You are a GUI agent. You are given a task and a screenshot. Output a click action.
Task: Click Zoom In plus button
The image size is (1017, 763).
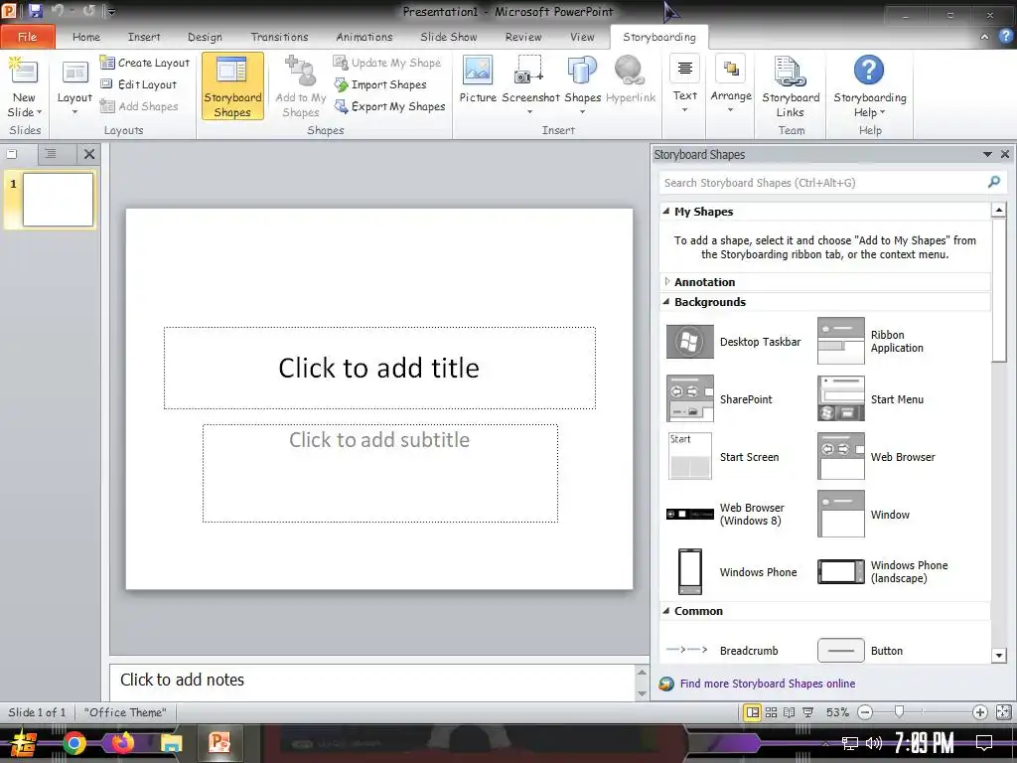tap(980, 712)
